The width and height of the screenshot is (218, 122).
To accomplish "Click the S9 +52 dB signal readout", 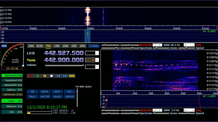I will 12,69.
